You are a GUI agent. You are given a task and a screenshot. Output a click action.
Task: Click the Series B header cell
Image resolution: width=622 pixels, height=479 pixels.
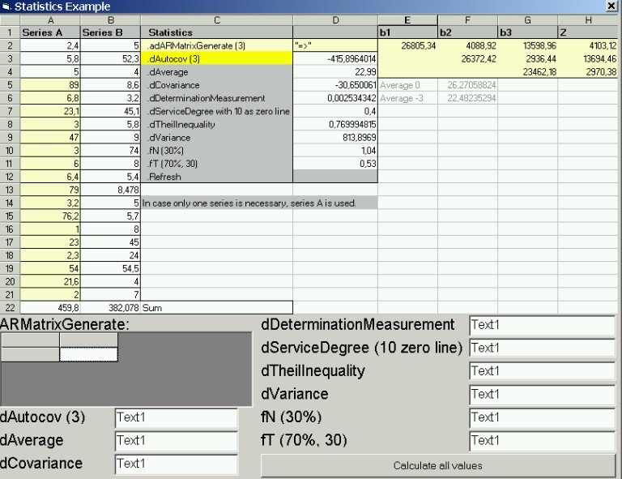click(111, 32)
